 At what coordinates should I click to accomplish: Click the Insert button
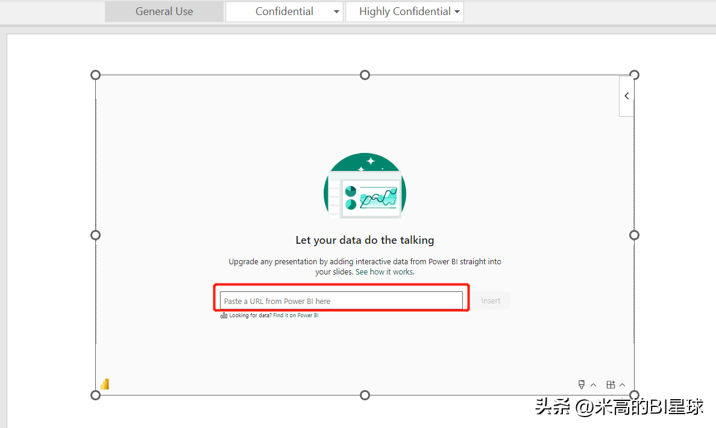[x=491, y=301]
